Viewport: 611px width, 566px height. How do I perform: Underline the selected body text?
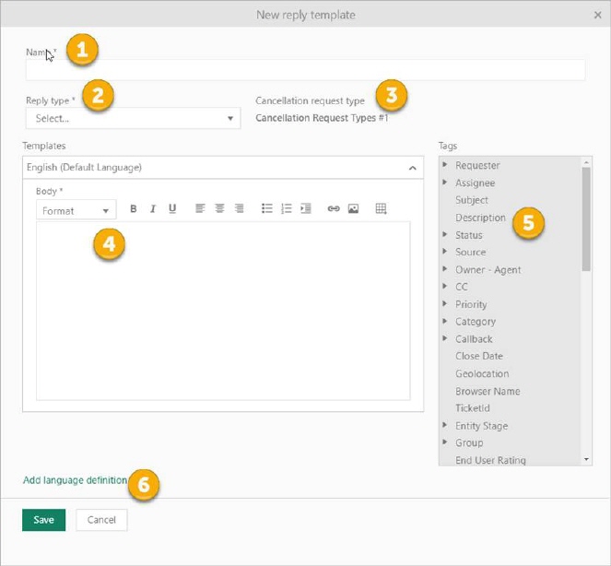click(172, 209)
